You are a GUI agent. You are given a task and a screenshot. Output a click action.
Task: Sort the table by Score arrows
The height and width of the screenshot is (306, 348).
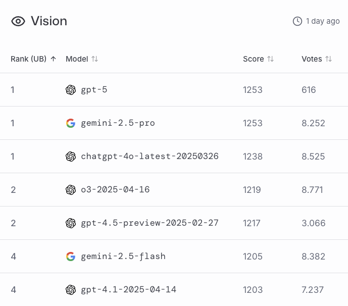pos(270,59)
